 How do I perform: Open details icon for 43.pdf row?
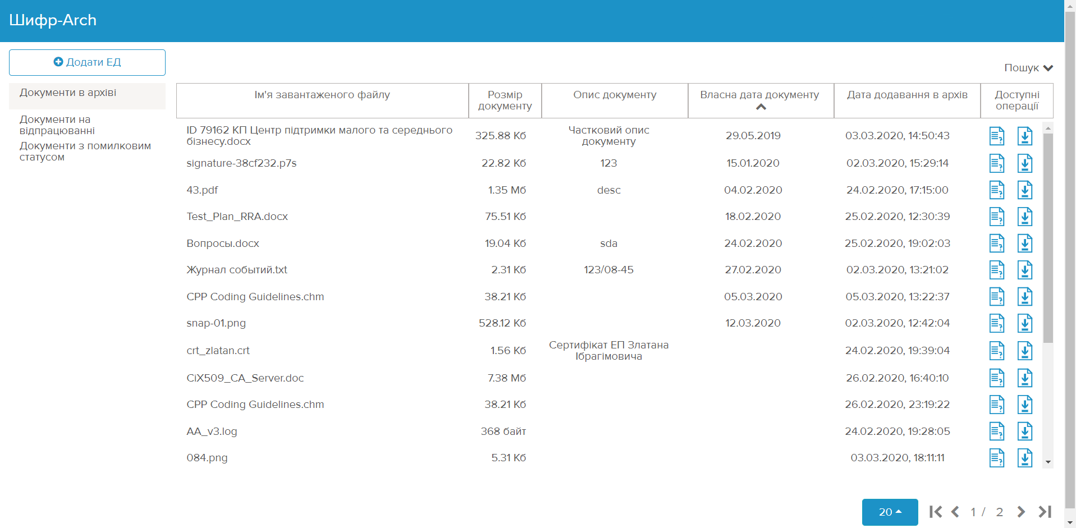pos(997,190)
